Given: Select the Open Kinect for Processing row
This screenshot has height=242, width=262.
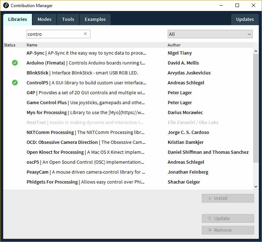Looking at the screenshot, I should click(x=128, y=152).
